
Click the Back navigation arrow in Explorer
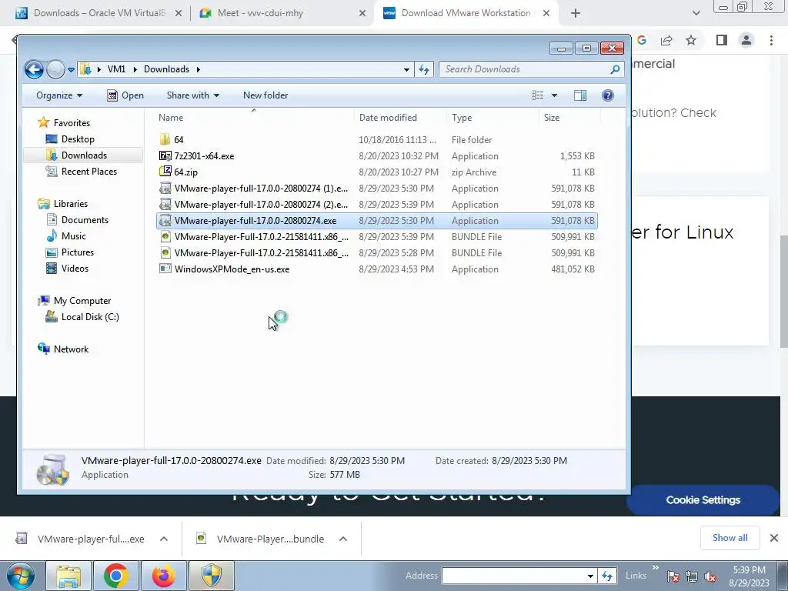click(34, 69)
